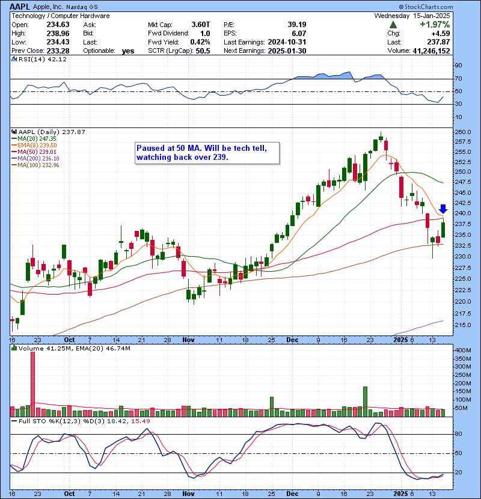Click the volume bars icon beside Volume label
This screenshot has height=499, width=481.
click(14, 348)
